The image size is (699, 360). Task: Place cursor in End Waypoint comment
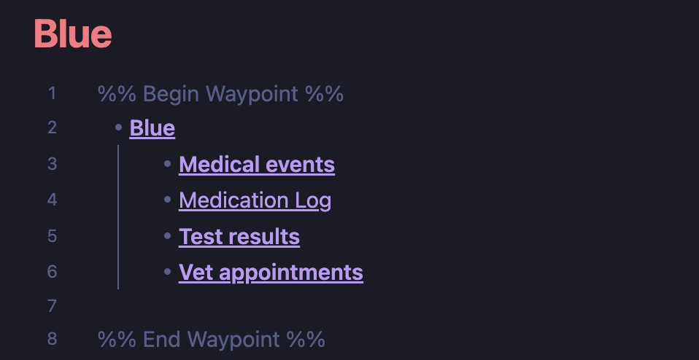pos(212,340)
